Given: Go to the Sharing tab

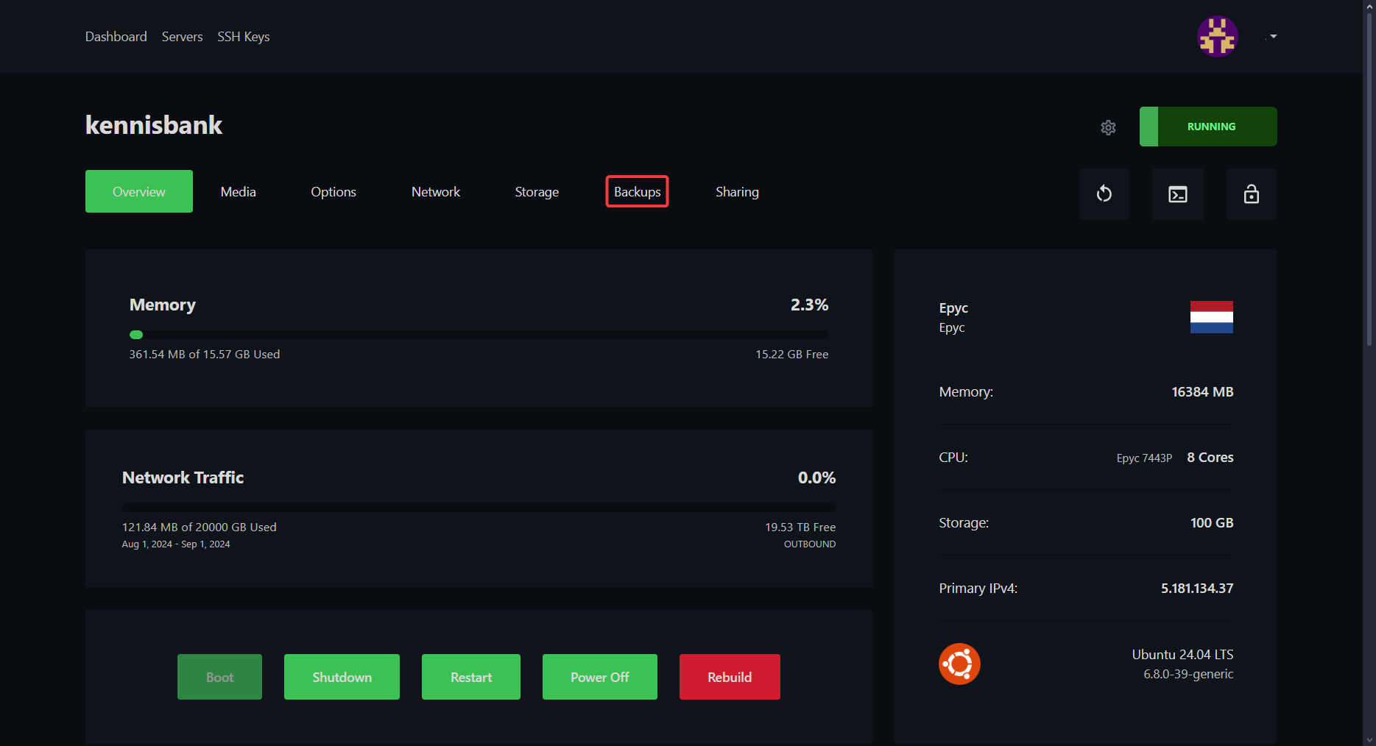Looking at the screenshot, I should (x=736, y=191).
